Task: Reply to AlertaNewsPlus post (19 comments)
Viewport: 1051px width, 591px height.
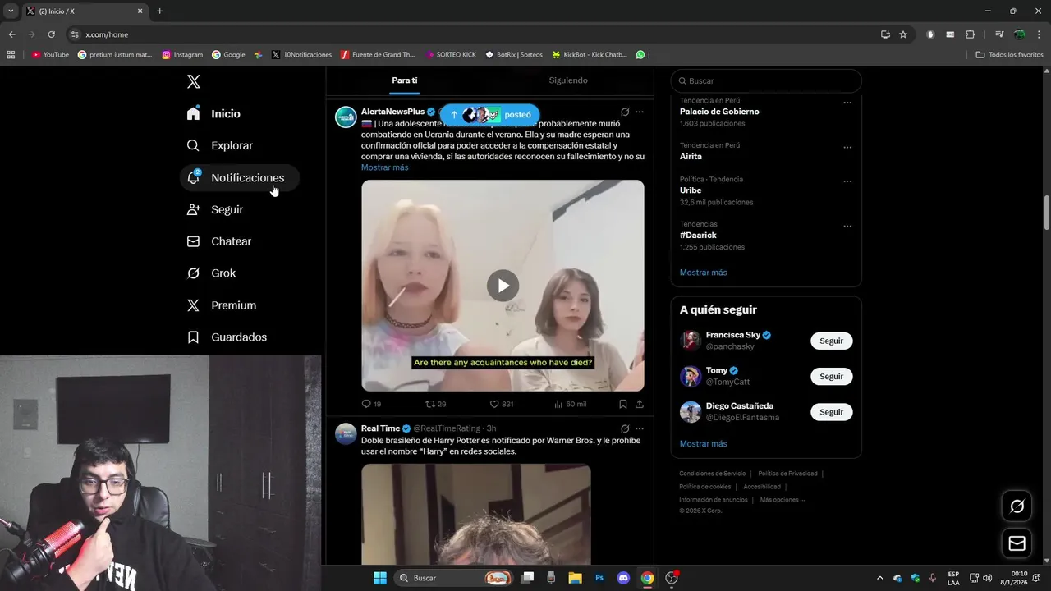Action: pos(371,404)
